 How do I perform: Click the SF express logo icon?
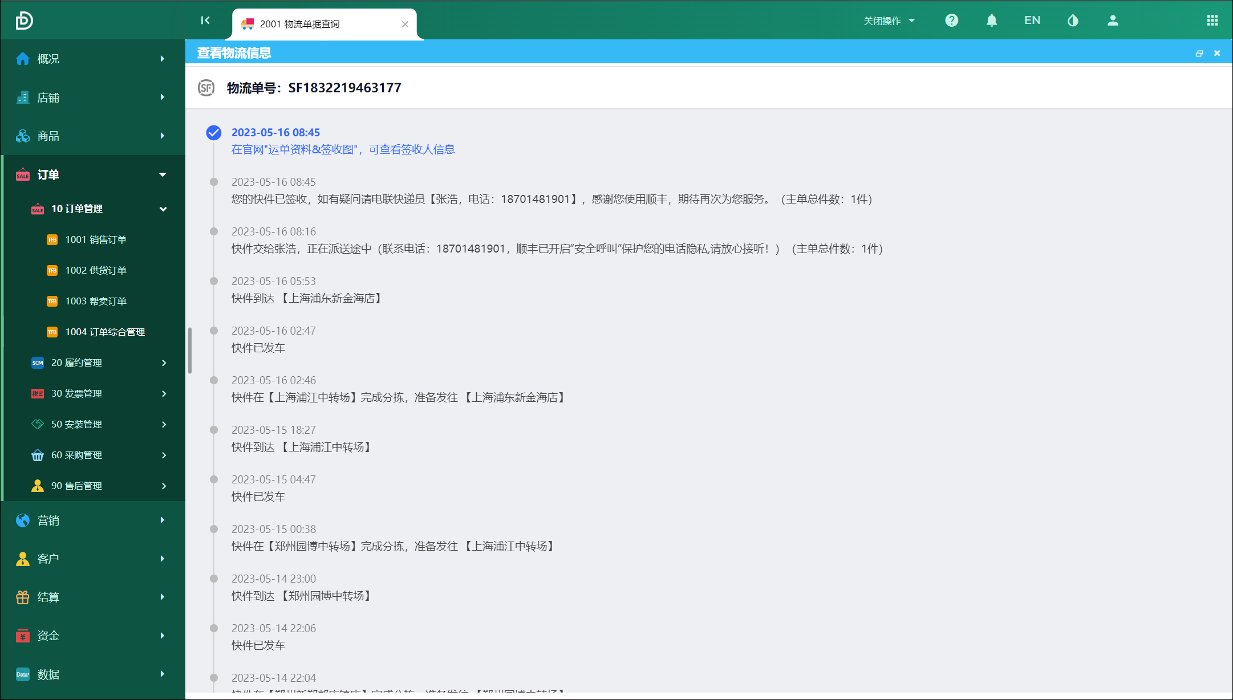point(206,88)
